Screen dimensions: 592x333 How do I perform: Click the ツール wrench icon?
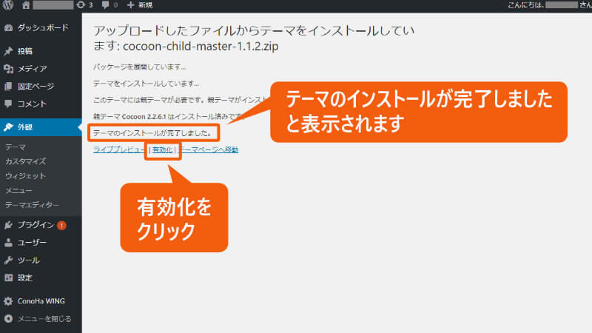[8, 260]
